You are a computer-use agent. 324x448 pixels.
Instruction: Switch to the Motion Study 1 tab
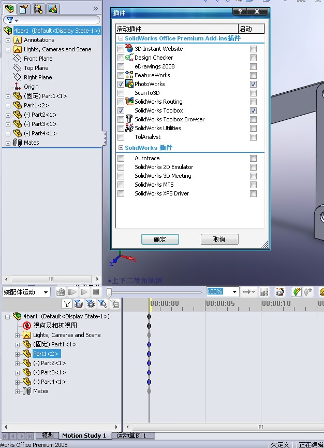pos(84,436)
